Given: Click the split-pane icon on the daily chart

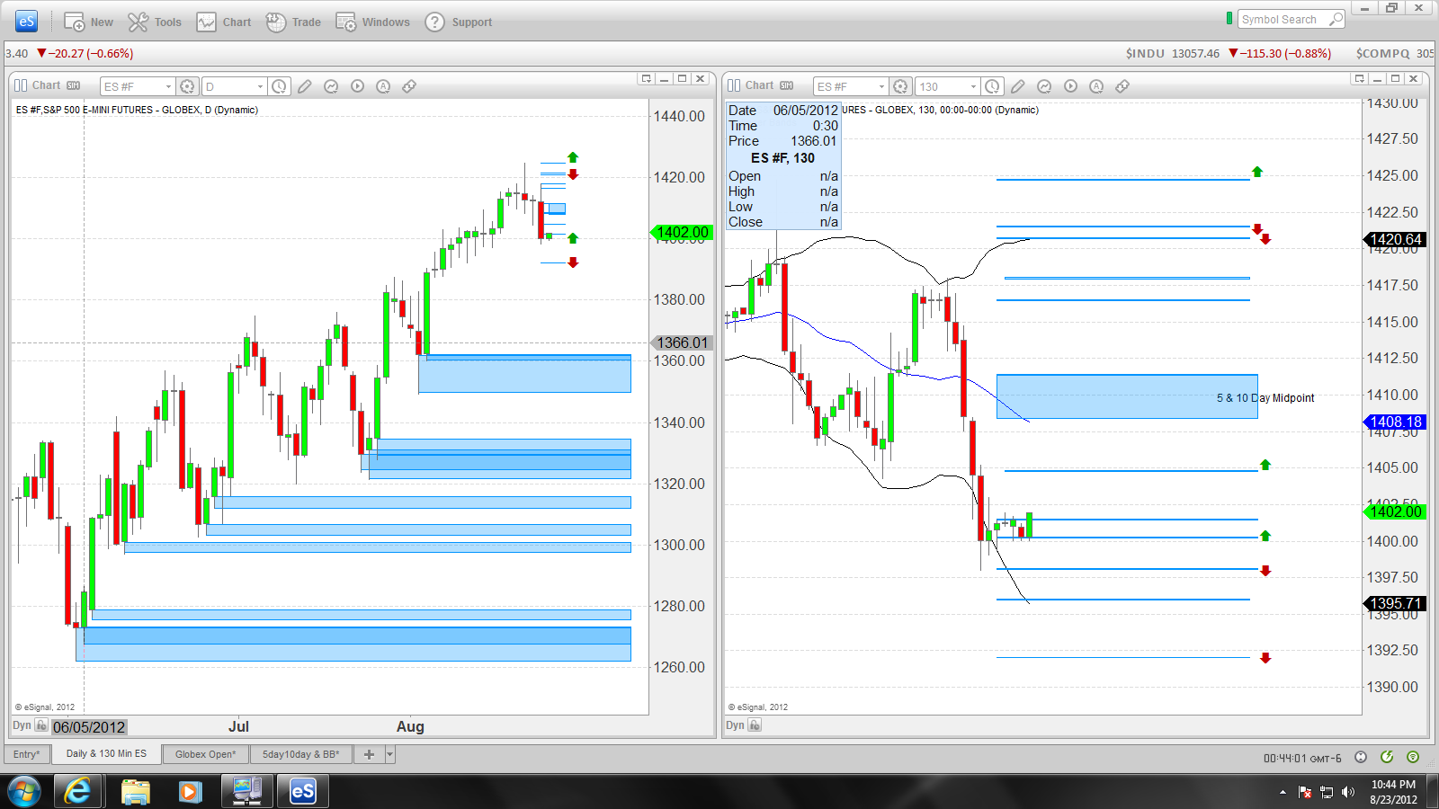Looking at the screenshot, I should click(x=21, y=85).
